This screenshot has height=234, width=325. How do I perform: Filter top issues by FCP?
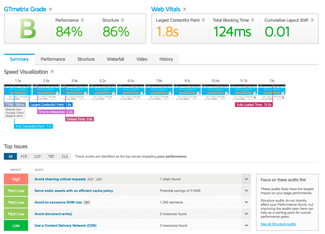coord(24,157)
